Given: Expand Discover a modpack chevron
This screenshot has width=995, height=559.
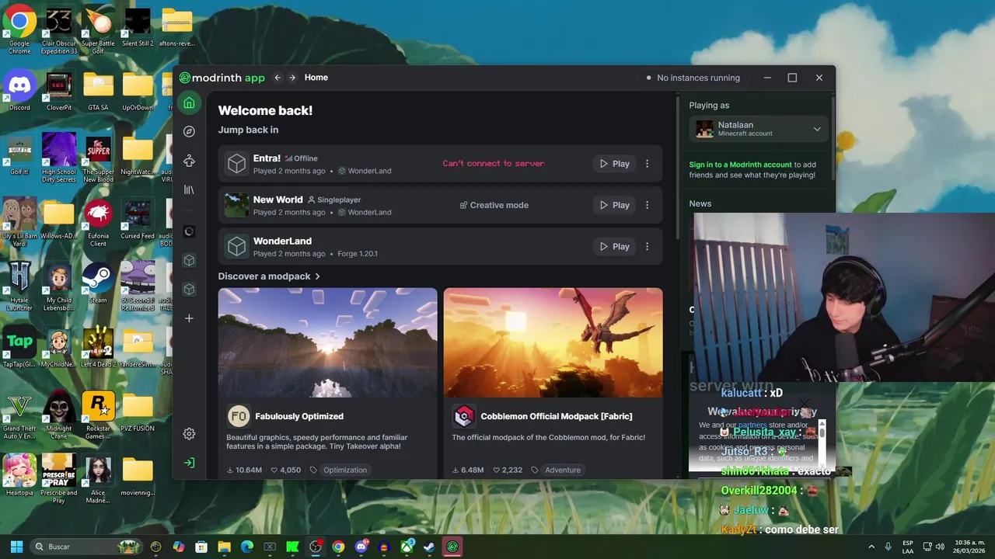Looking at the screenshot, I should tap(317, 276).
